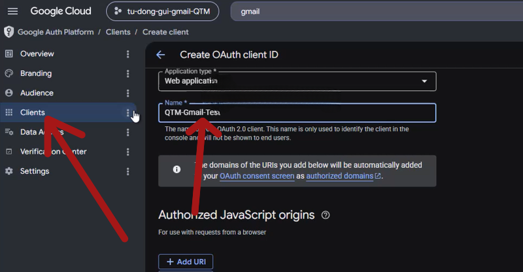Click the Overview dashboard icon
This screenshot has height=272, width=523.
[9, 54]
